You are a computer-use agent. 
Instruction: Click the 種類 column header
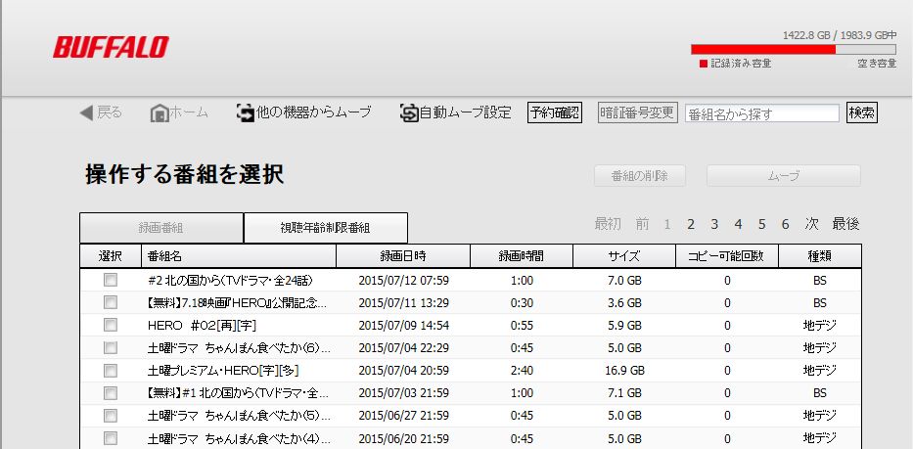pos(820,255)
